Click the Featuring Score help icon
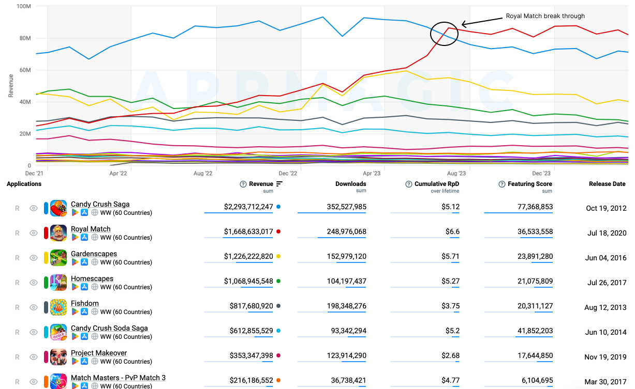 [502, 184]
